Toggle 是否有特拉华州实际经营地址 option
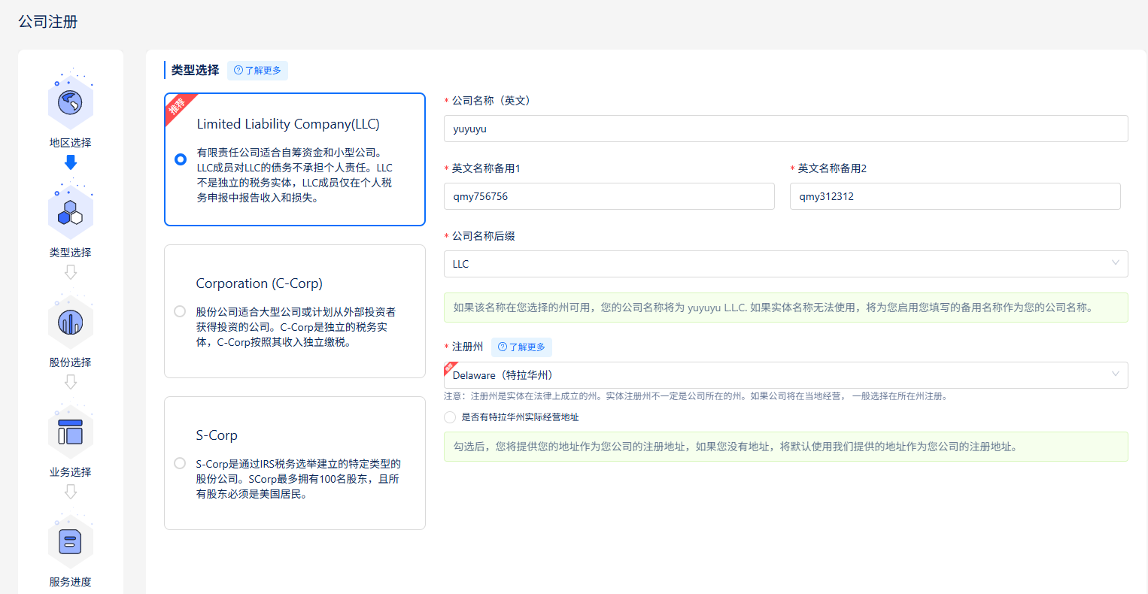This screenshot has height=594, width=1148. point(450,417)
